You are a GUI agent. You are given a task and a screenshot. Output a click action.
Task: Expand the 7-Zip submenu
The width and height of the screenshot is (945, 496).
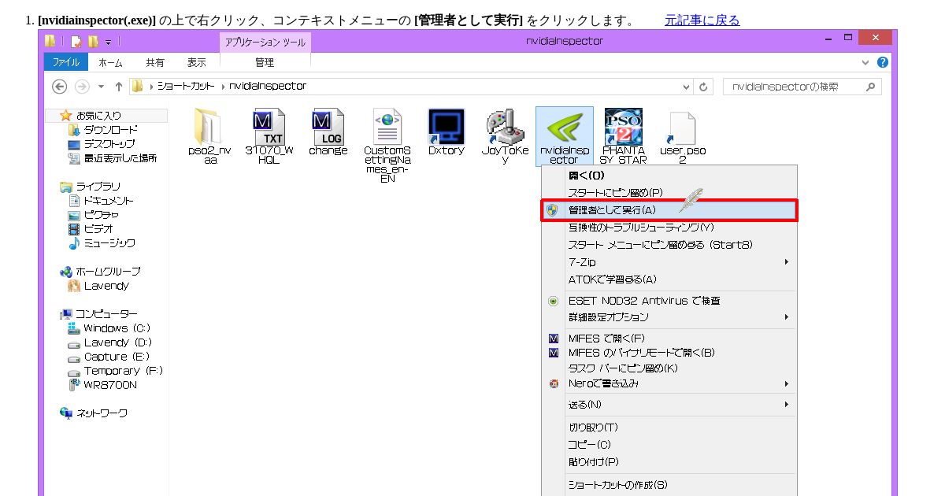point(786,262)
